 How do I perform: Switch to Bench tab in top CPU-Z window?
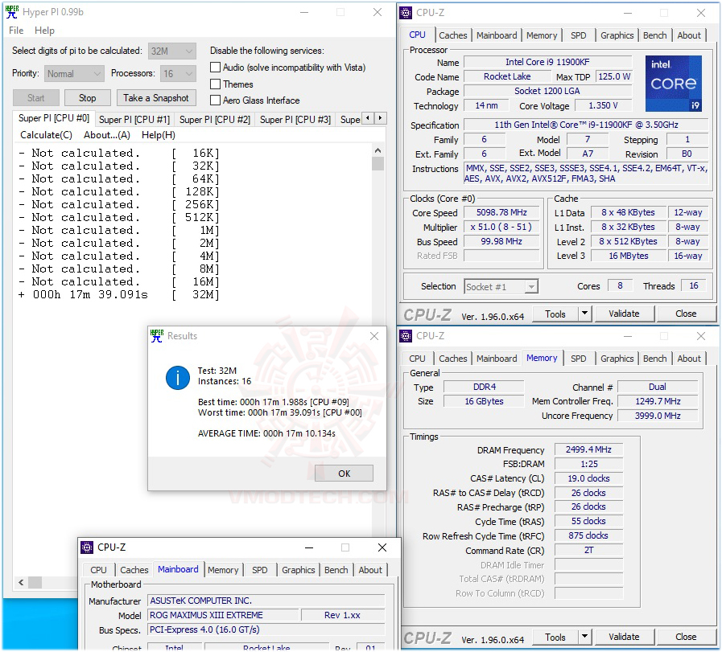pyautogui.click(x=654, y=35)
